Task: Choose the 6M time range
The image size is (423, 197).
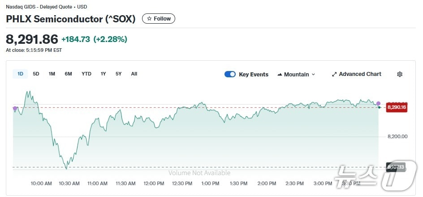Action: 68,74
